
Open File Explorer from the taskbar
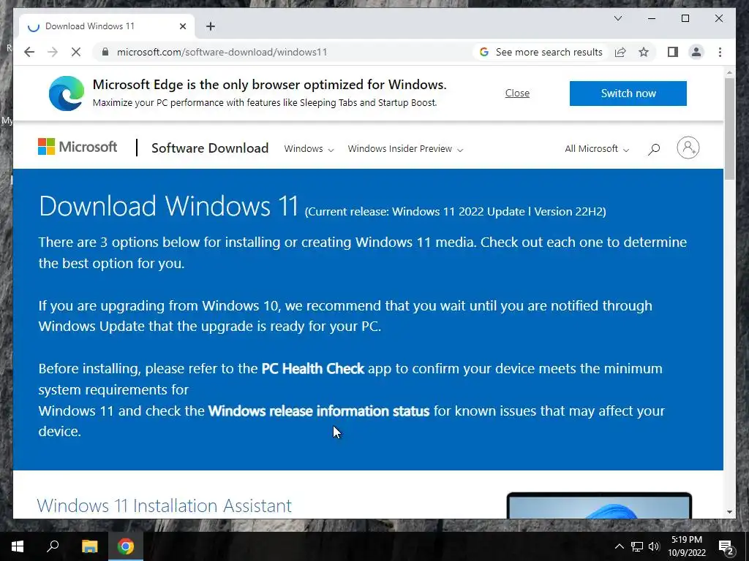(x=89, y=546)
